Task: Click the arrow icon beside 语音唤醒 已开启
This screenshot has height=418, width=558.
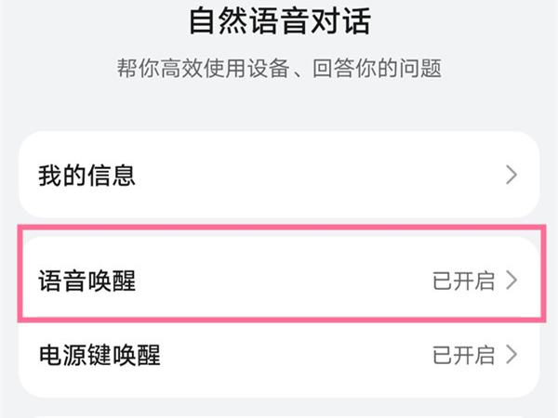Action: 511,281
